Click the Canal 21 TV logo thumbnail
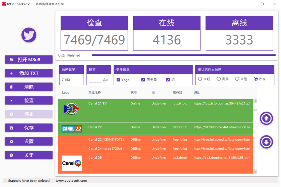This screenshot has height=187, width=281. [71, 109]
